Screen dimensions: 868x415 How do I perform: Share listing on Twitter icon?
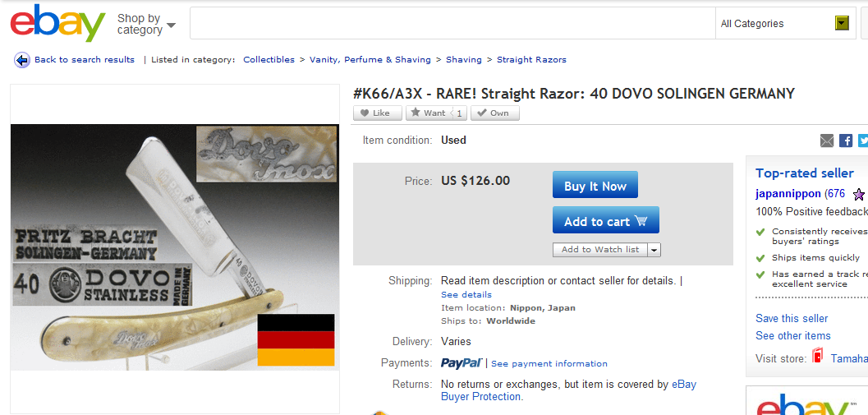click(863, 141)
